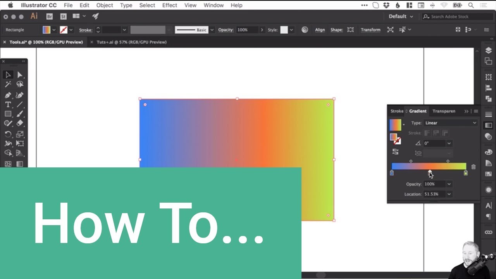The image size is (496, 279).
Task: Select the Direct Selection tool
Action: [x=20, y=75]
